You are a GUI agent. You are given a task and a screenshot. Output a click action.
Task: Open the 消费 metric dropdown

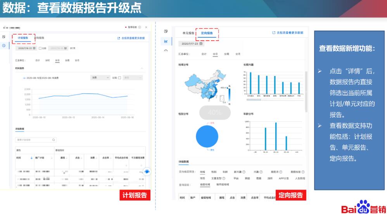pyautogui.click(x=100, y=78)
